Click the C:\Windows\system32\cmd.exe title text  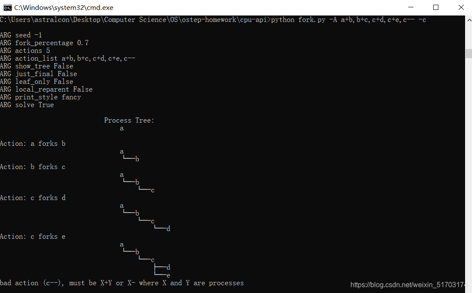click(64, 7)
